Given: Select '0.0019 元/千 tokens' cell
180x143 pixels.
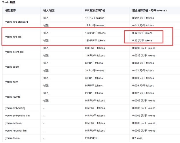Looking at the screenshot, I should click(144, 56).
